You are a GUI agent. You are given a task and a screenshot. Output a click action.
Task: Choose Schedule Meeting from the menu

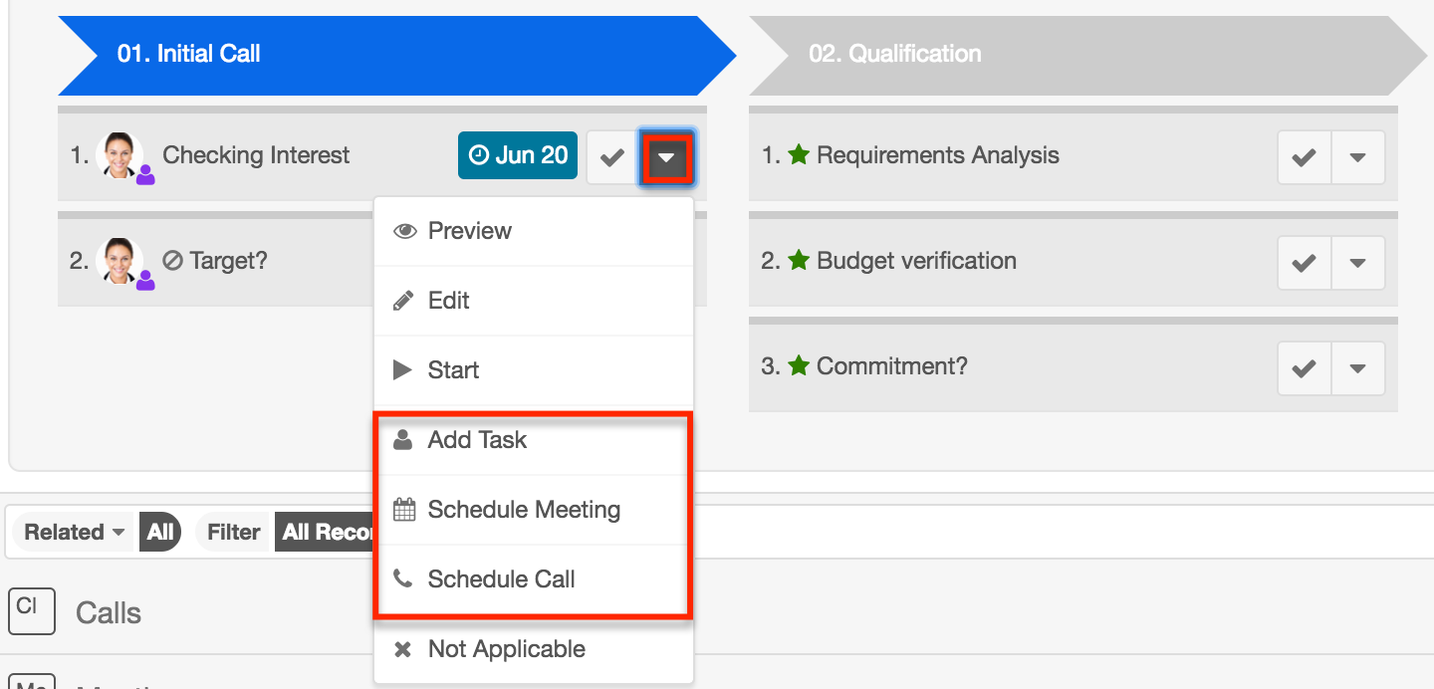[524, 510]
